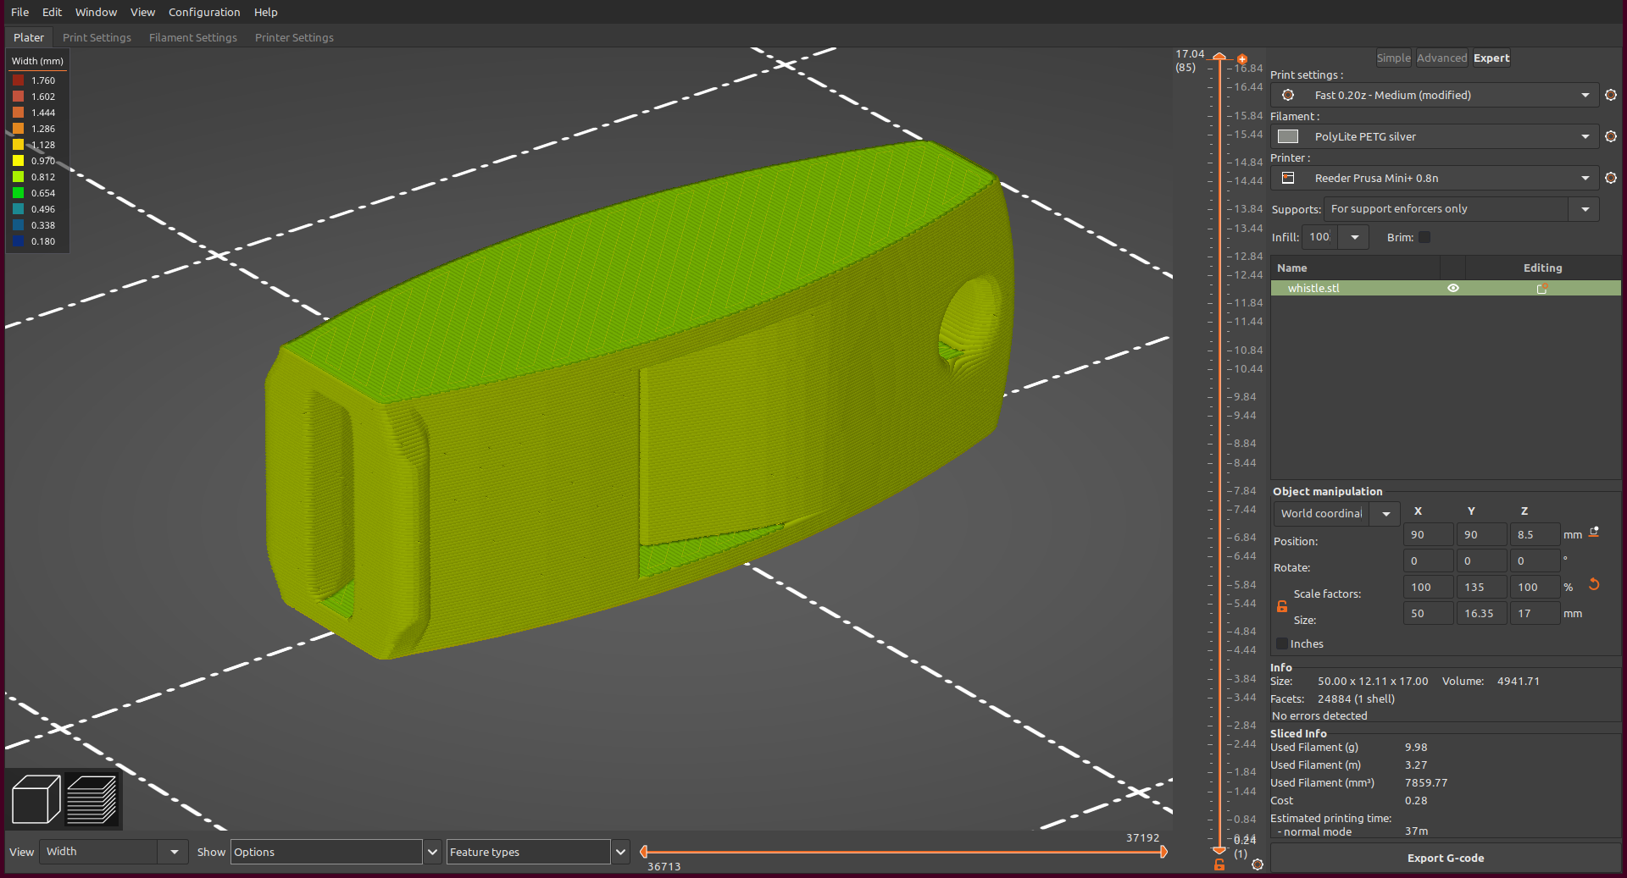Open the File menu
This screenshot has width=1627, height=878.
[x=19, y=12]
